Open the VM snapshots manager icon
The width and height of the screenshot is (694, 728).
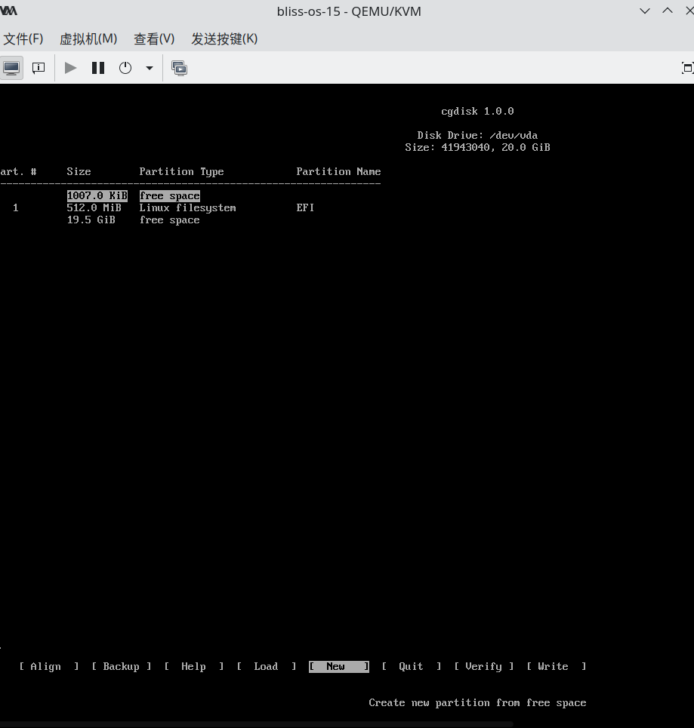(x=179, y=68)
